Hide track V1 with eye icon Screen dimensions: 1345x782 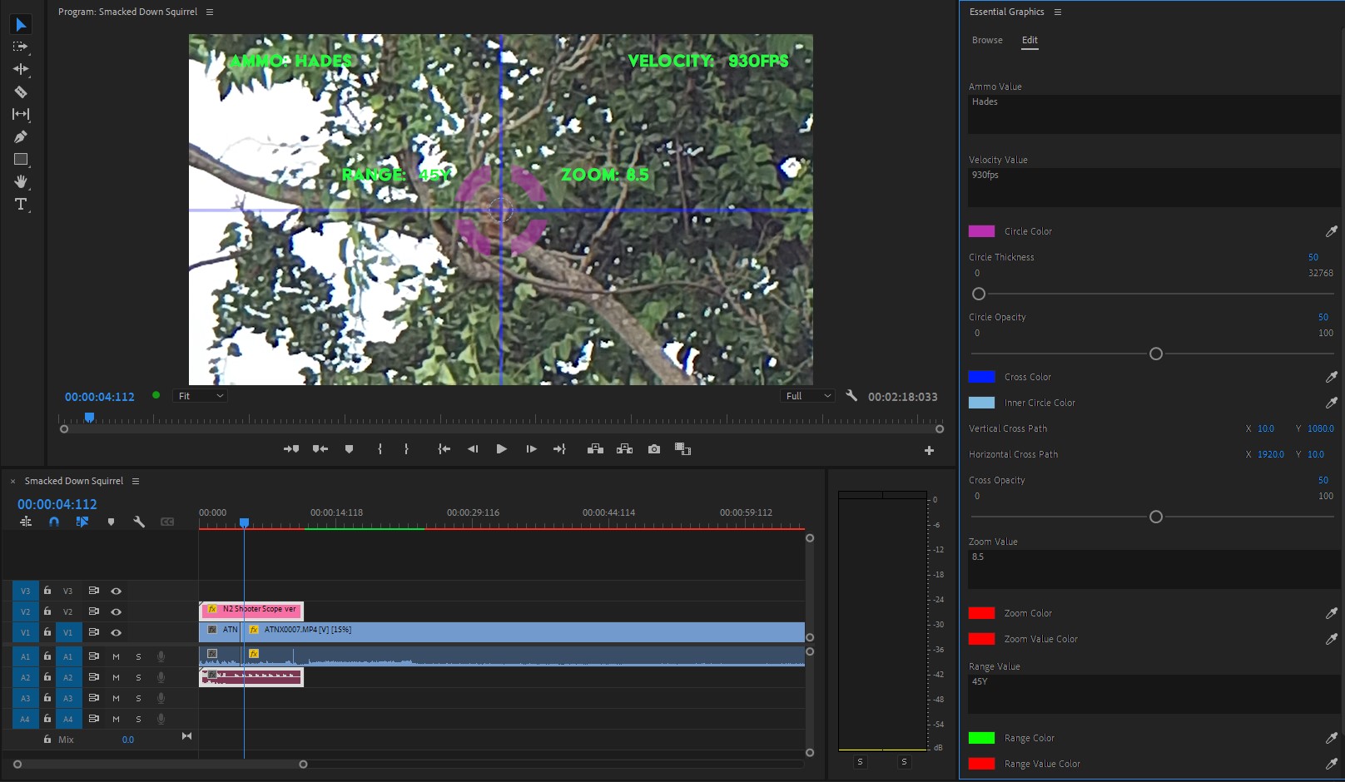coord(117,632)
